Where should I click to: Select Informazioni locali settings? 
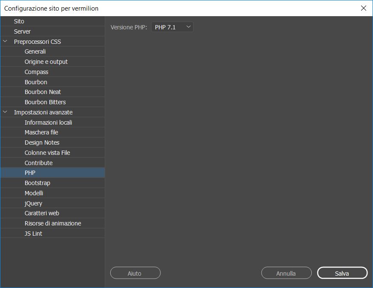(x=47, y=122)
